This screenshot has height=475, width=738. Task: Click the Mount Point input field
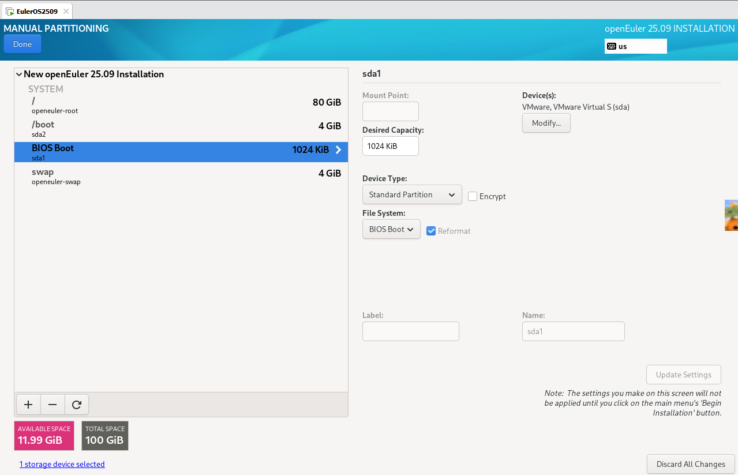click(x=391, y=111)
